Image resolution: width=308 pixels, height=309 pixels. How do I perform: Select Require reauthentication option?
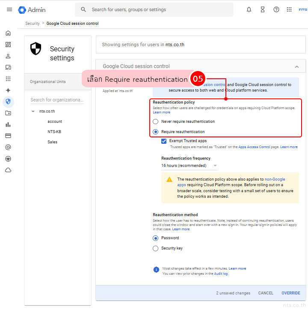click(156, 132)
